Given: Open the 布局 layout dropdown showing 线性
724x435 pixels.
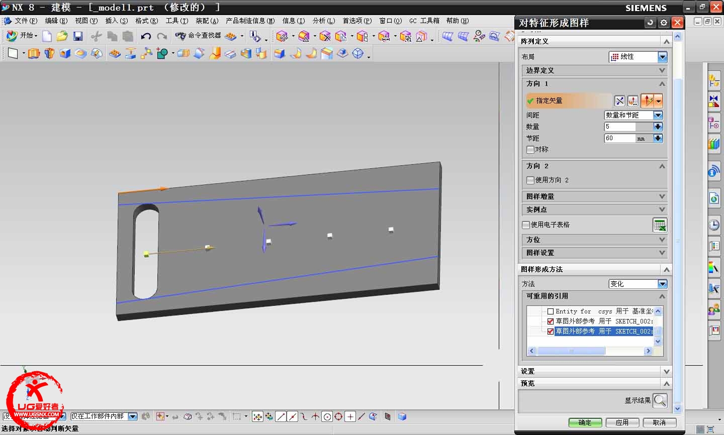Looking at the screenshot, I should pos(638,57).
